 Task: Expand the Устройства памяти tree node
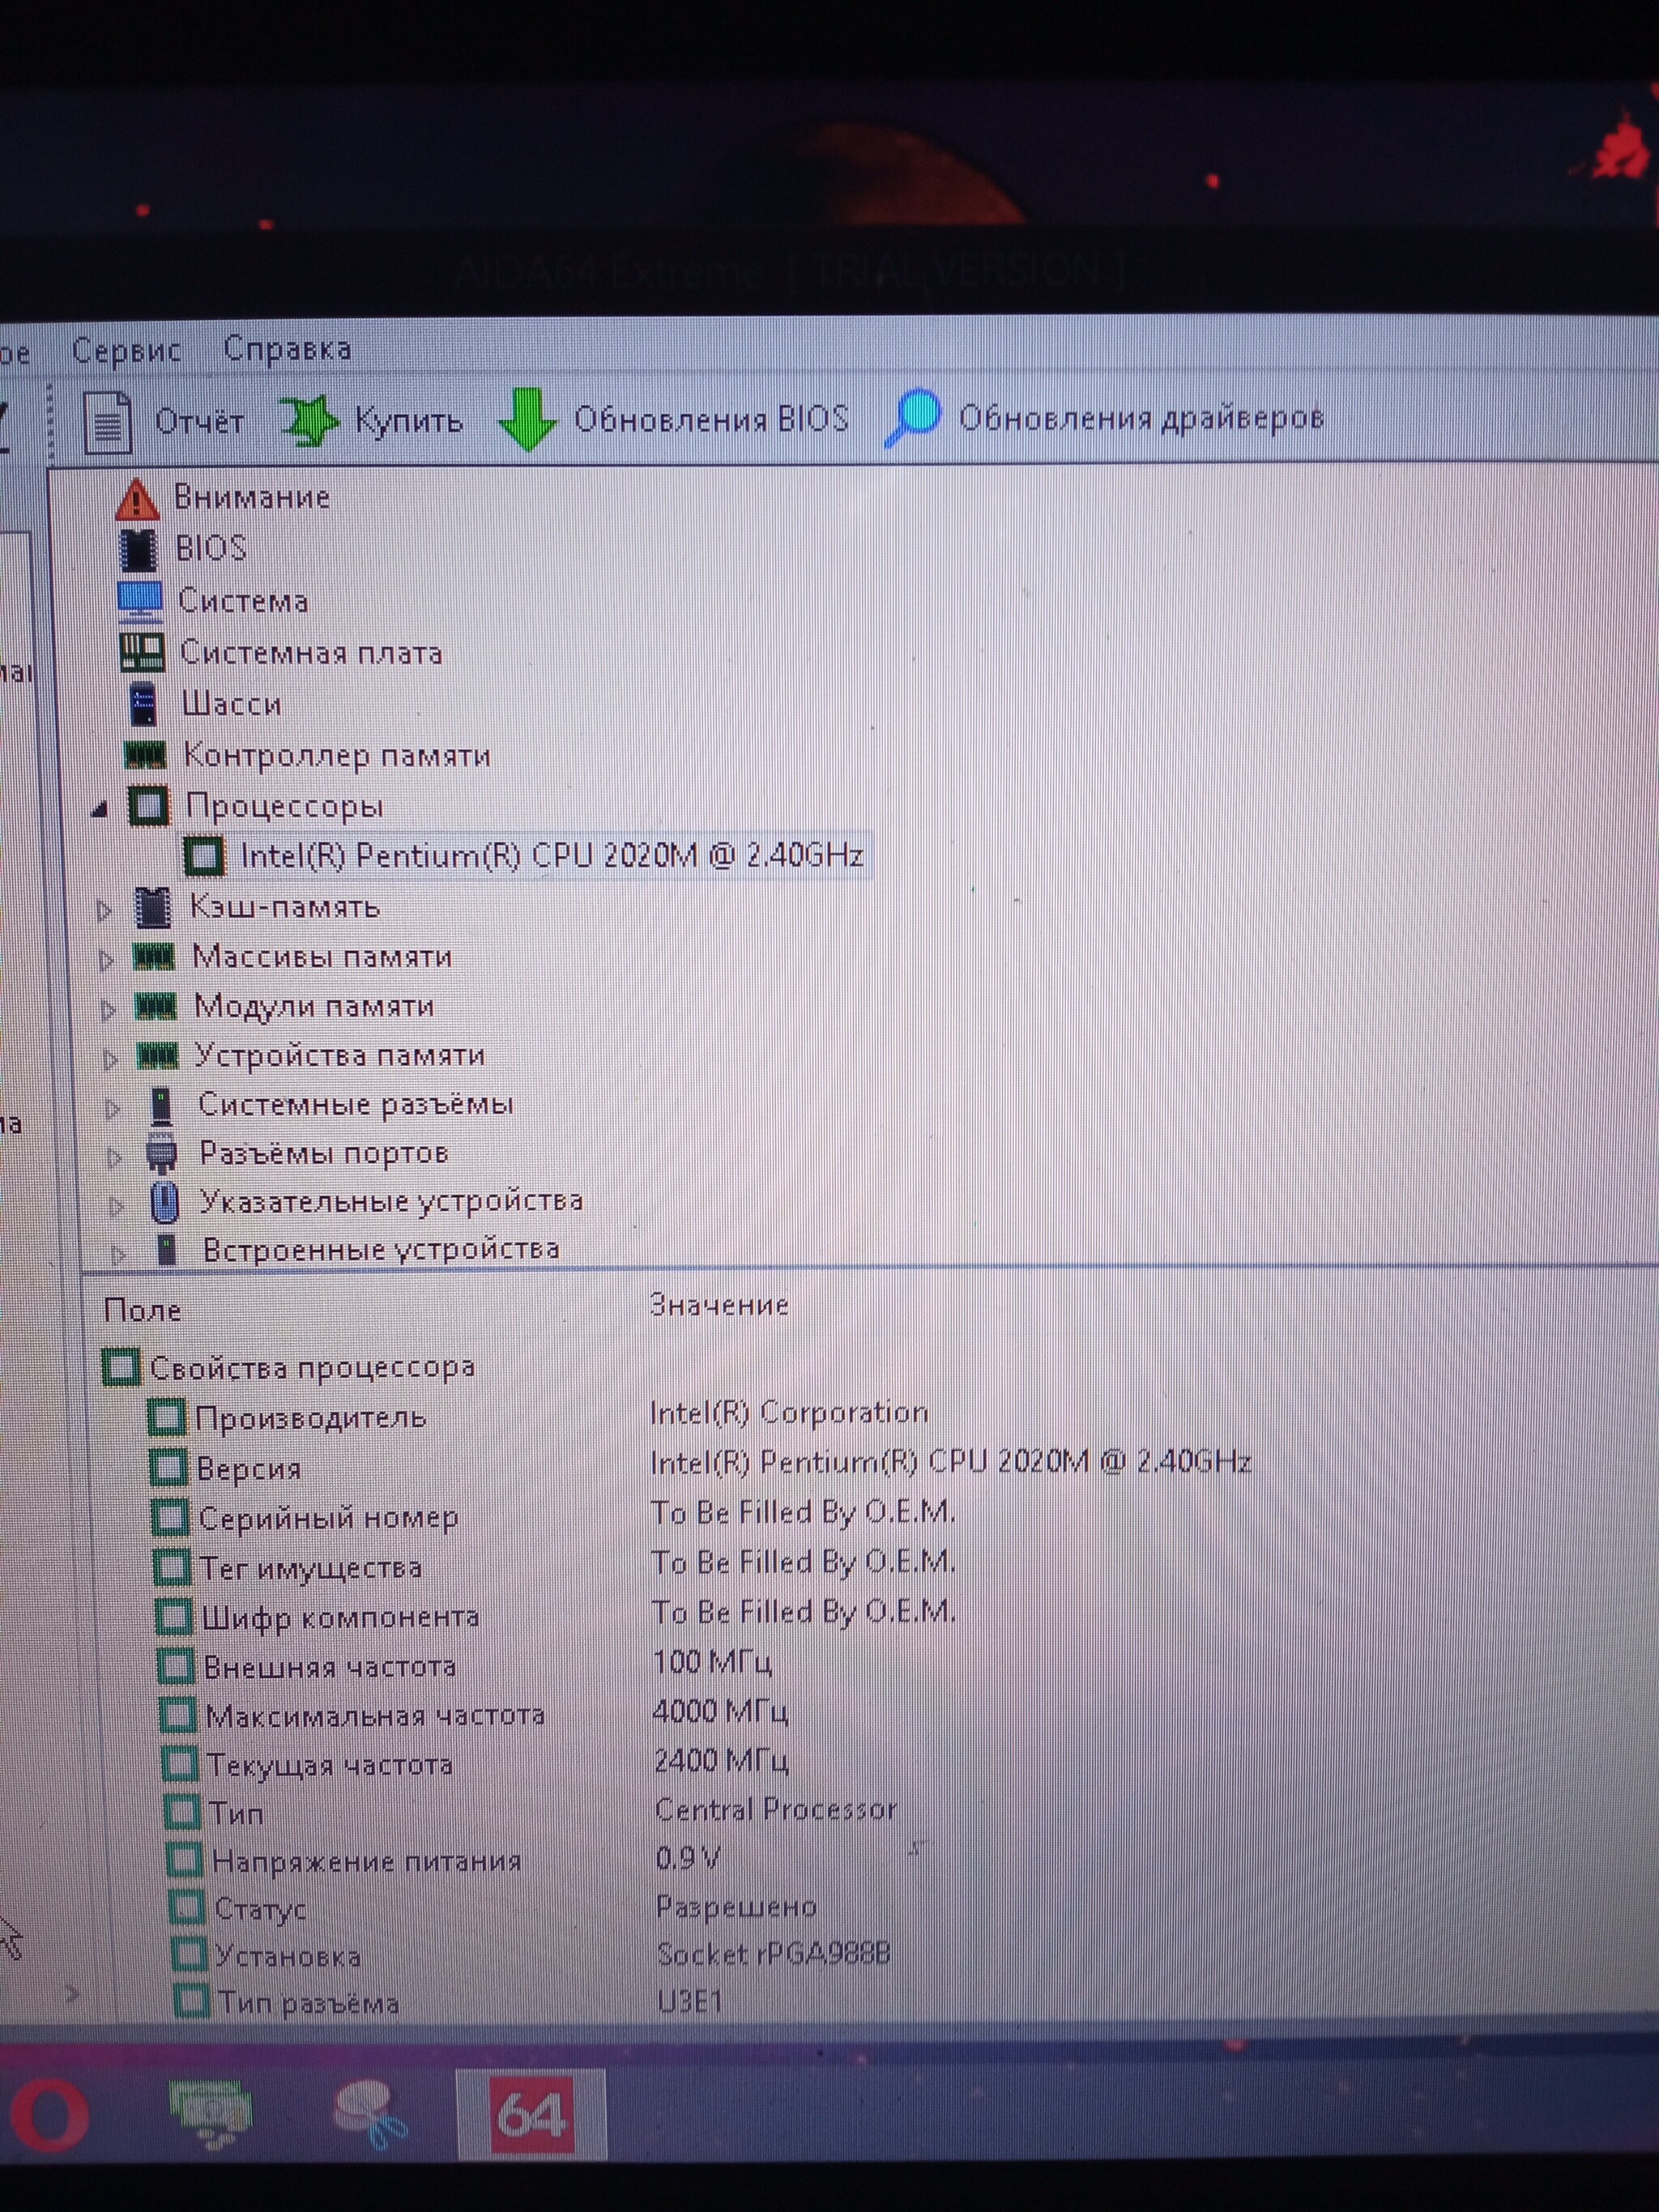tap(111, 1059)
